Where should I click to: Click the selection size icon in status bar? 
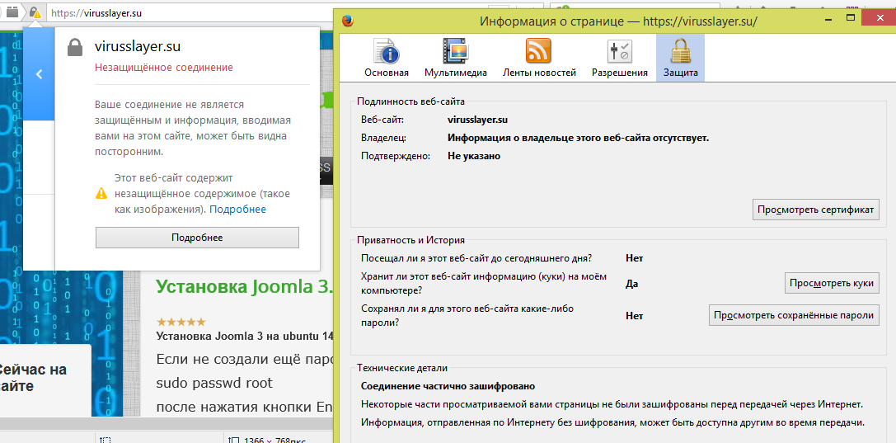105,441
